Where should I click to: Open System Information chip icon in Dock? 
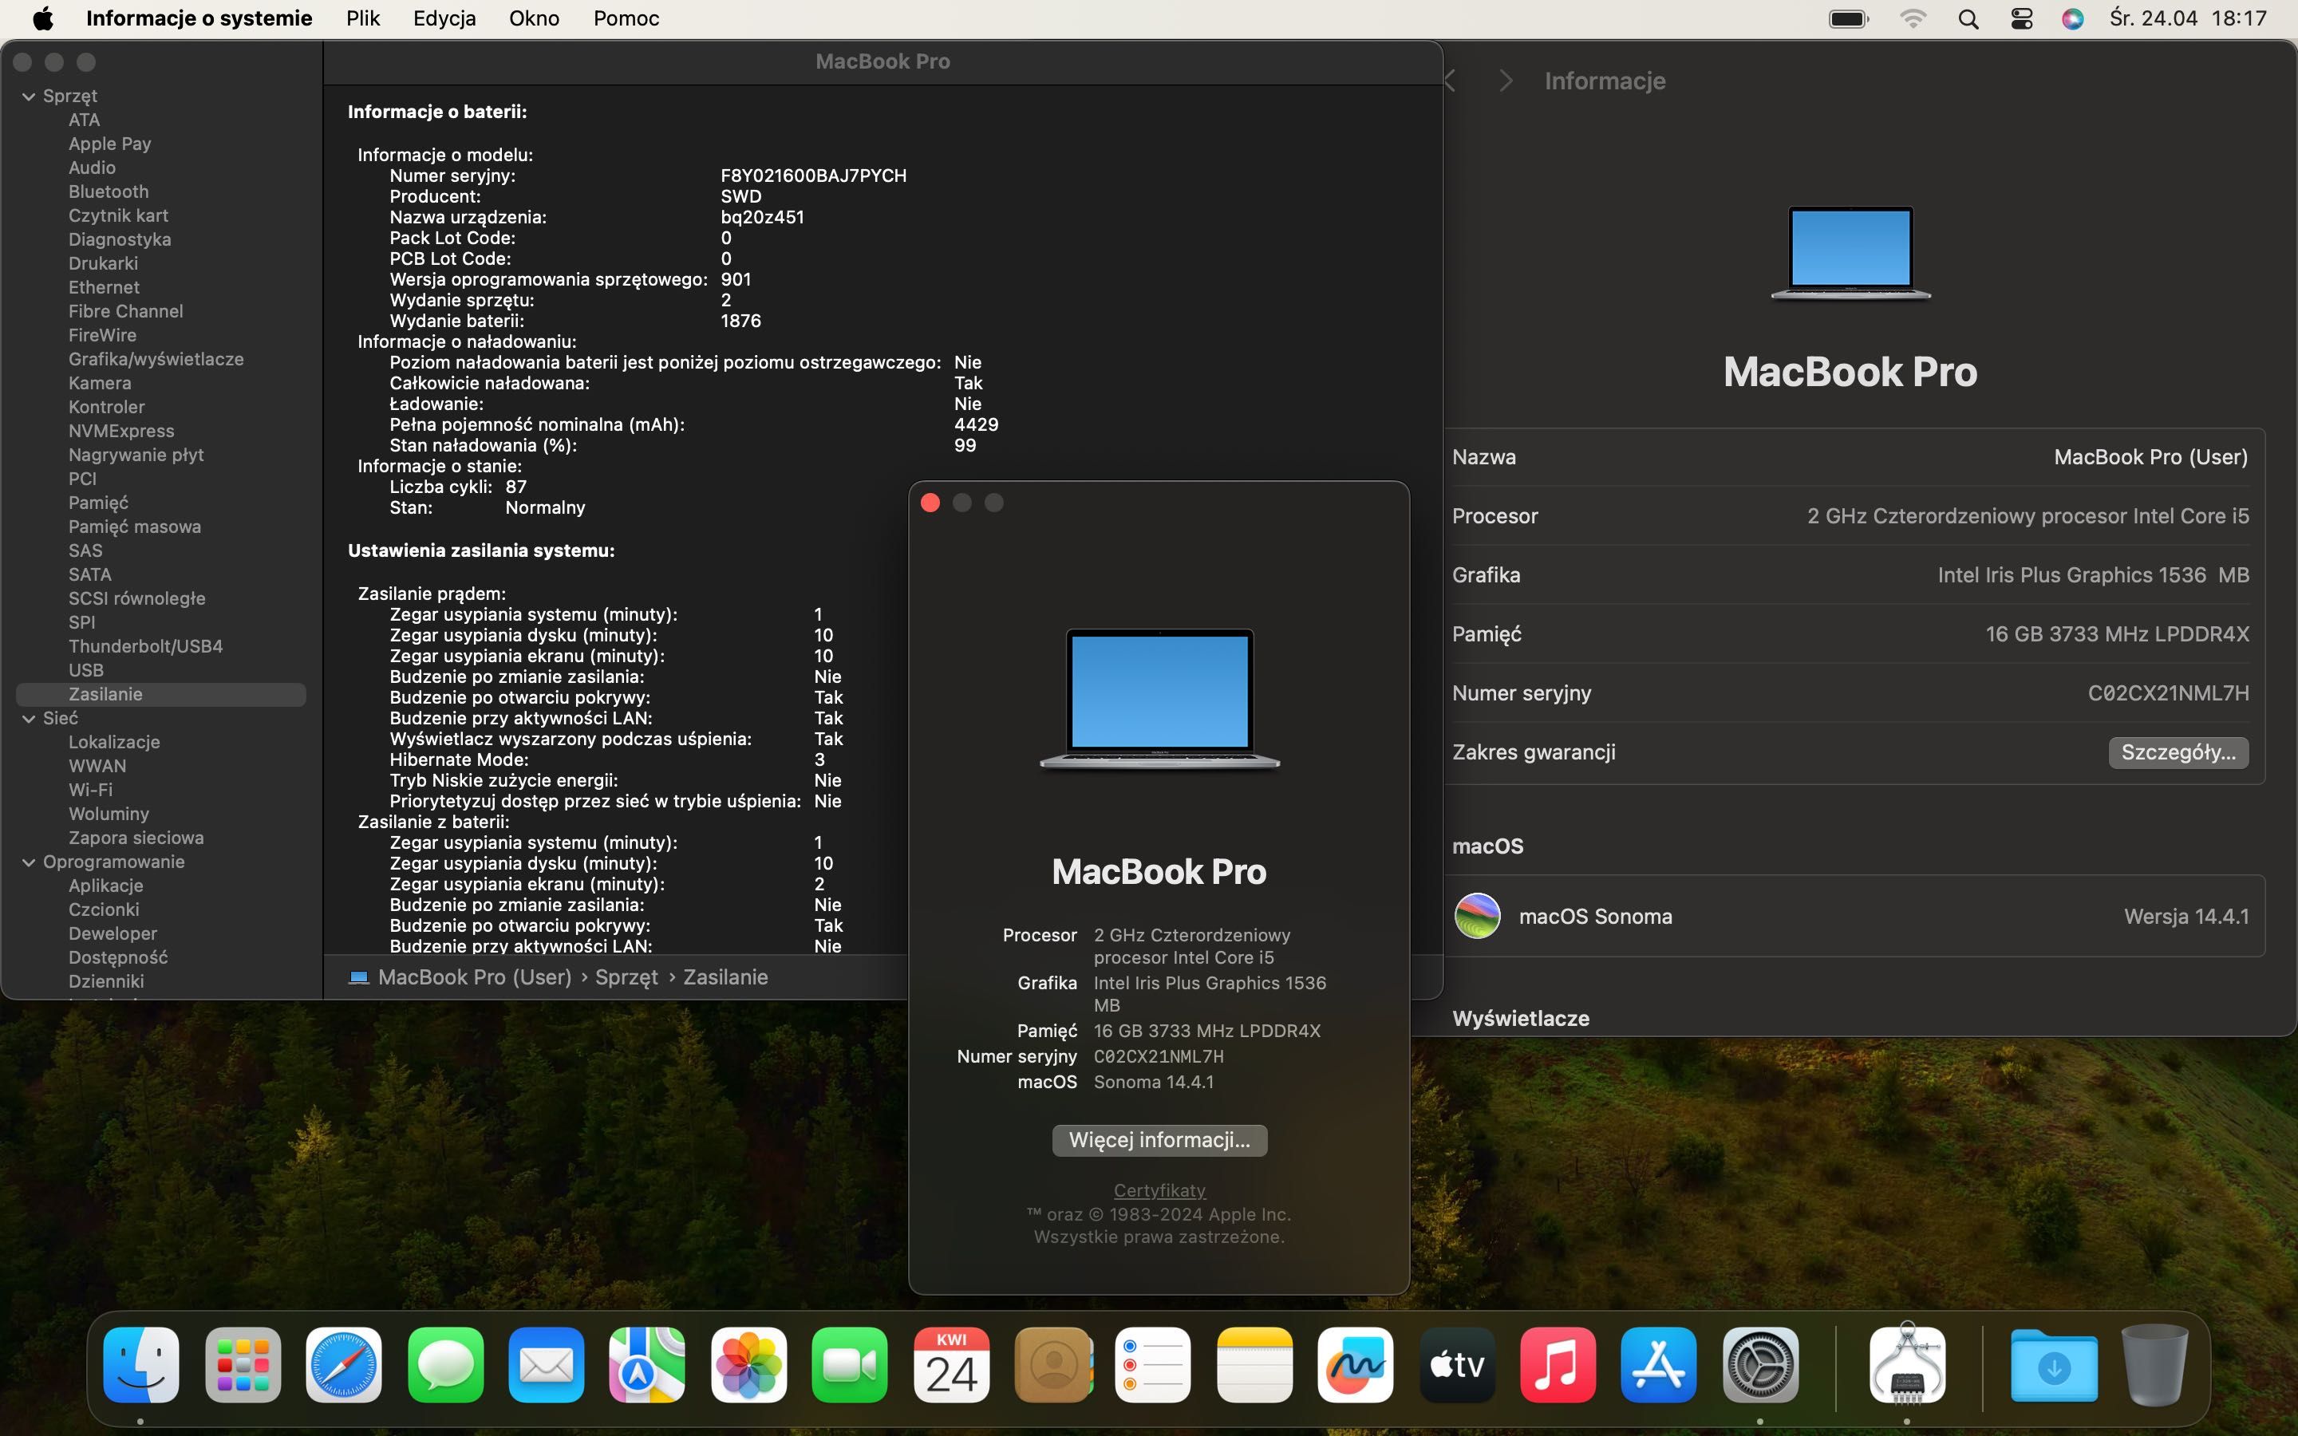[x=1907, y=1365]
